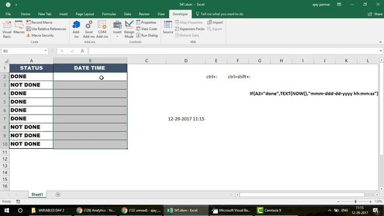Open the Action Center notifications
Screen dimensions: 384x216
tap(376, 211)
